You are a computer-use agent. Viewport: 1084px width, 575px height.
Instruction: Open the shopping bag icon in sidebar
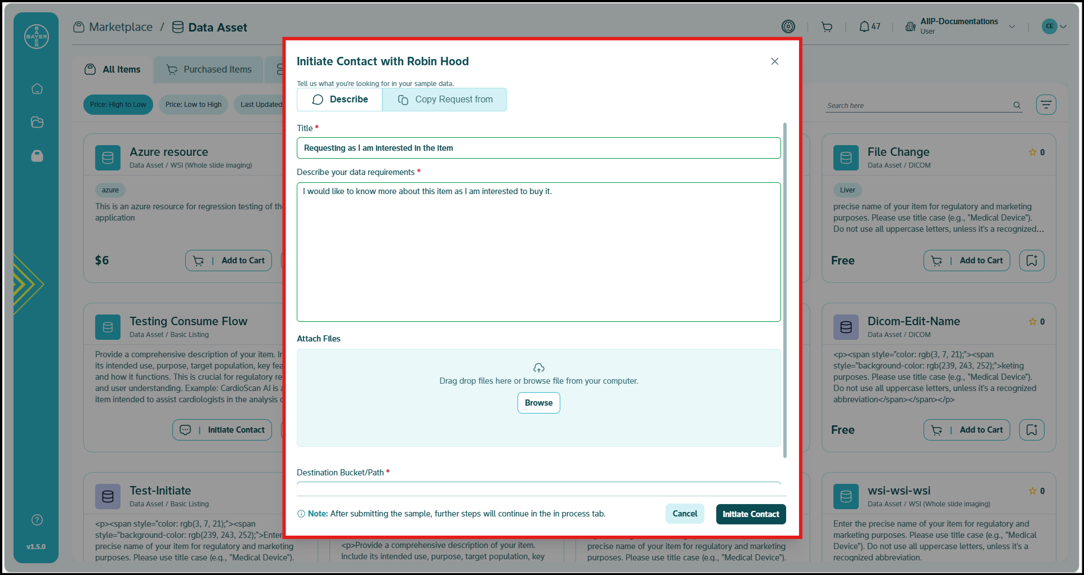[36, 156]
